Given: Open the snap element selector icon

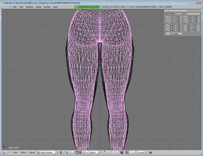Looking at the screenshot, I should tap(134, 152).
